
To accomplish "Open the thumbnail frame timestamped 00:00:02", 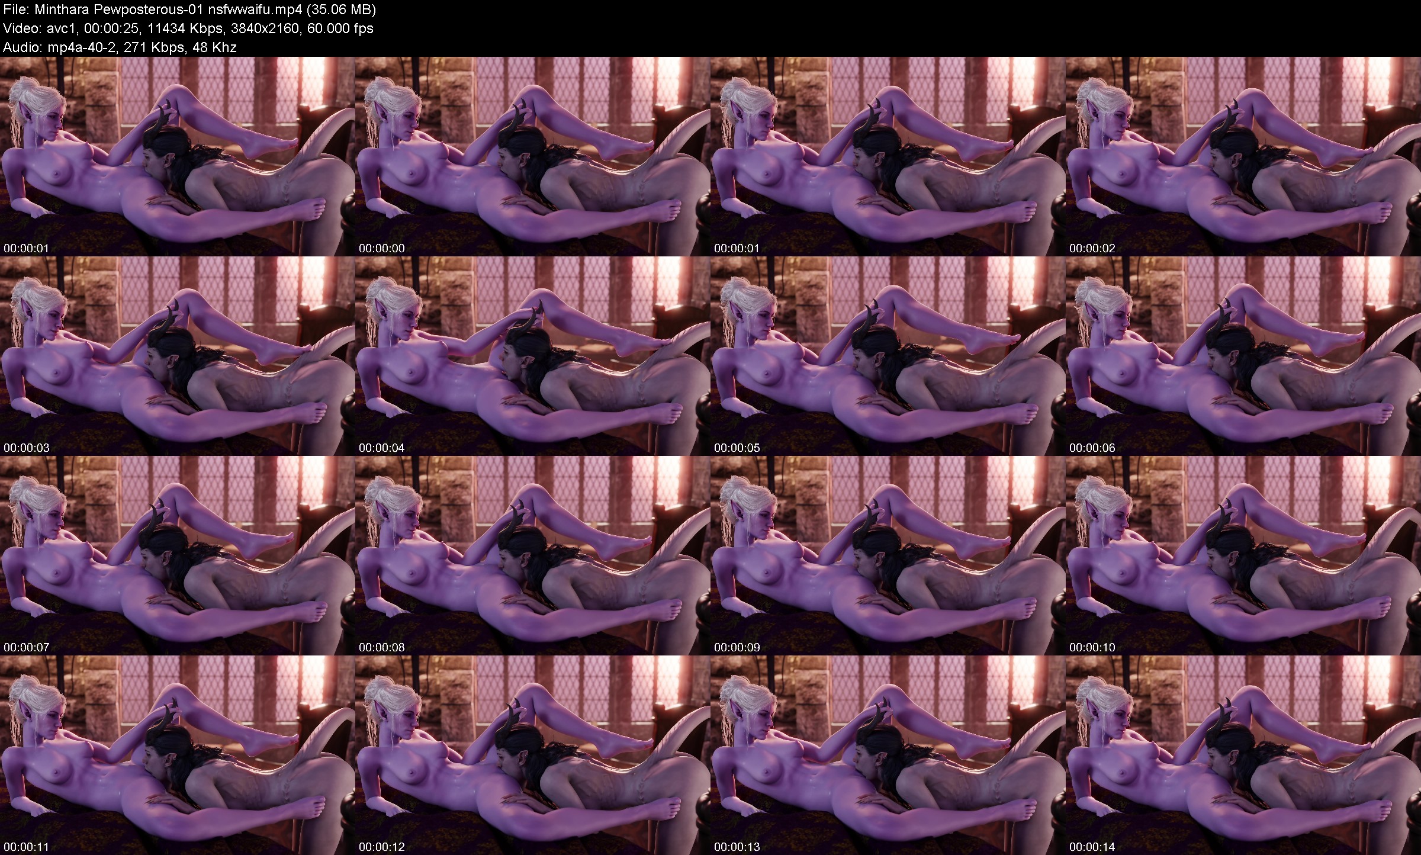I will pyautogui.click(x=1243, y=156).
